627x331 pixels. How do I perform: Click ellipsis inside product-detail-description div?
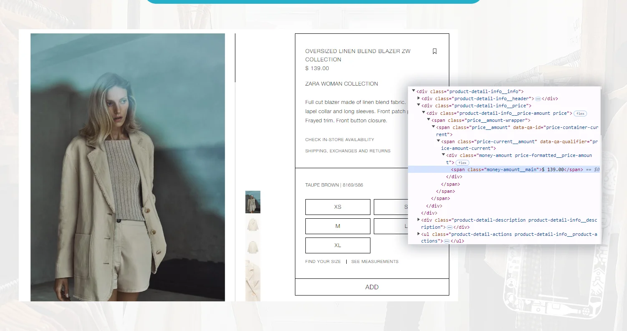450,227
